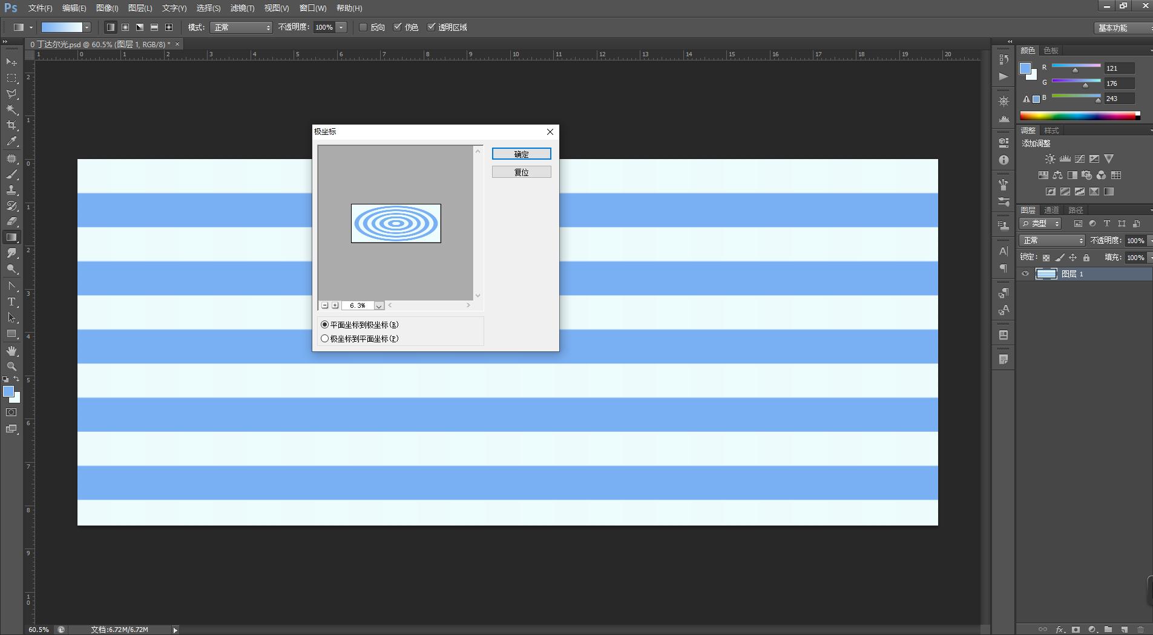The image size is (1153, 635).
Task: Select the Zoom tool in toolbar
Action: [x=11, y=366]
